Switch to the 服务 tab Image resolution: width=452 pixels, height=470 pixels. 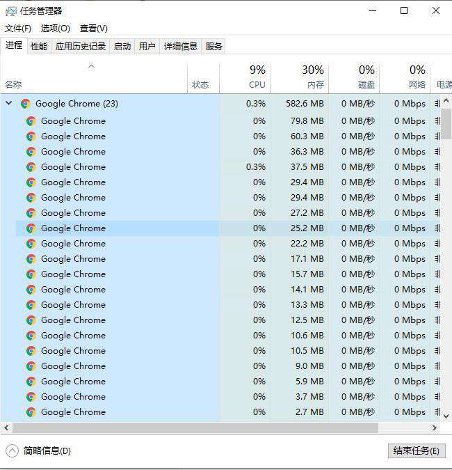tap(213, 46)
